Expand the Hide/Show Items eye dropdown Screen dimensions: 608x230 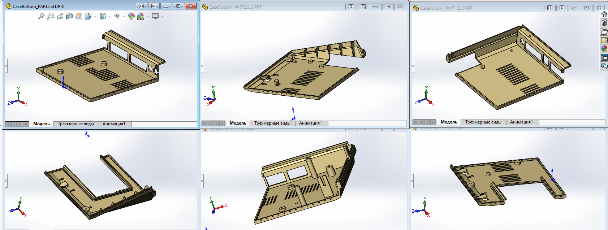click(124, 16)
